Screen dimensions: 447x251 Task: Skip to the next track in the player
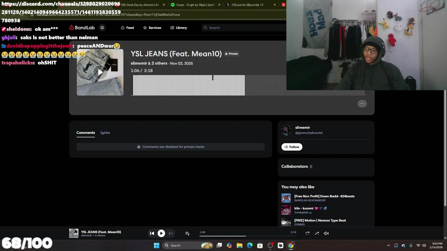(170, 233)
